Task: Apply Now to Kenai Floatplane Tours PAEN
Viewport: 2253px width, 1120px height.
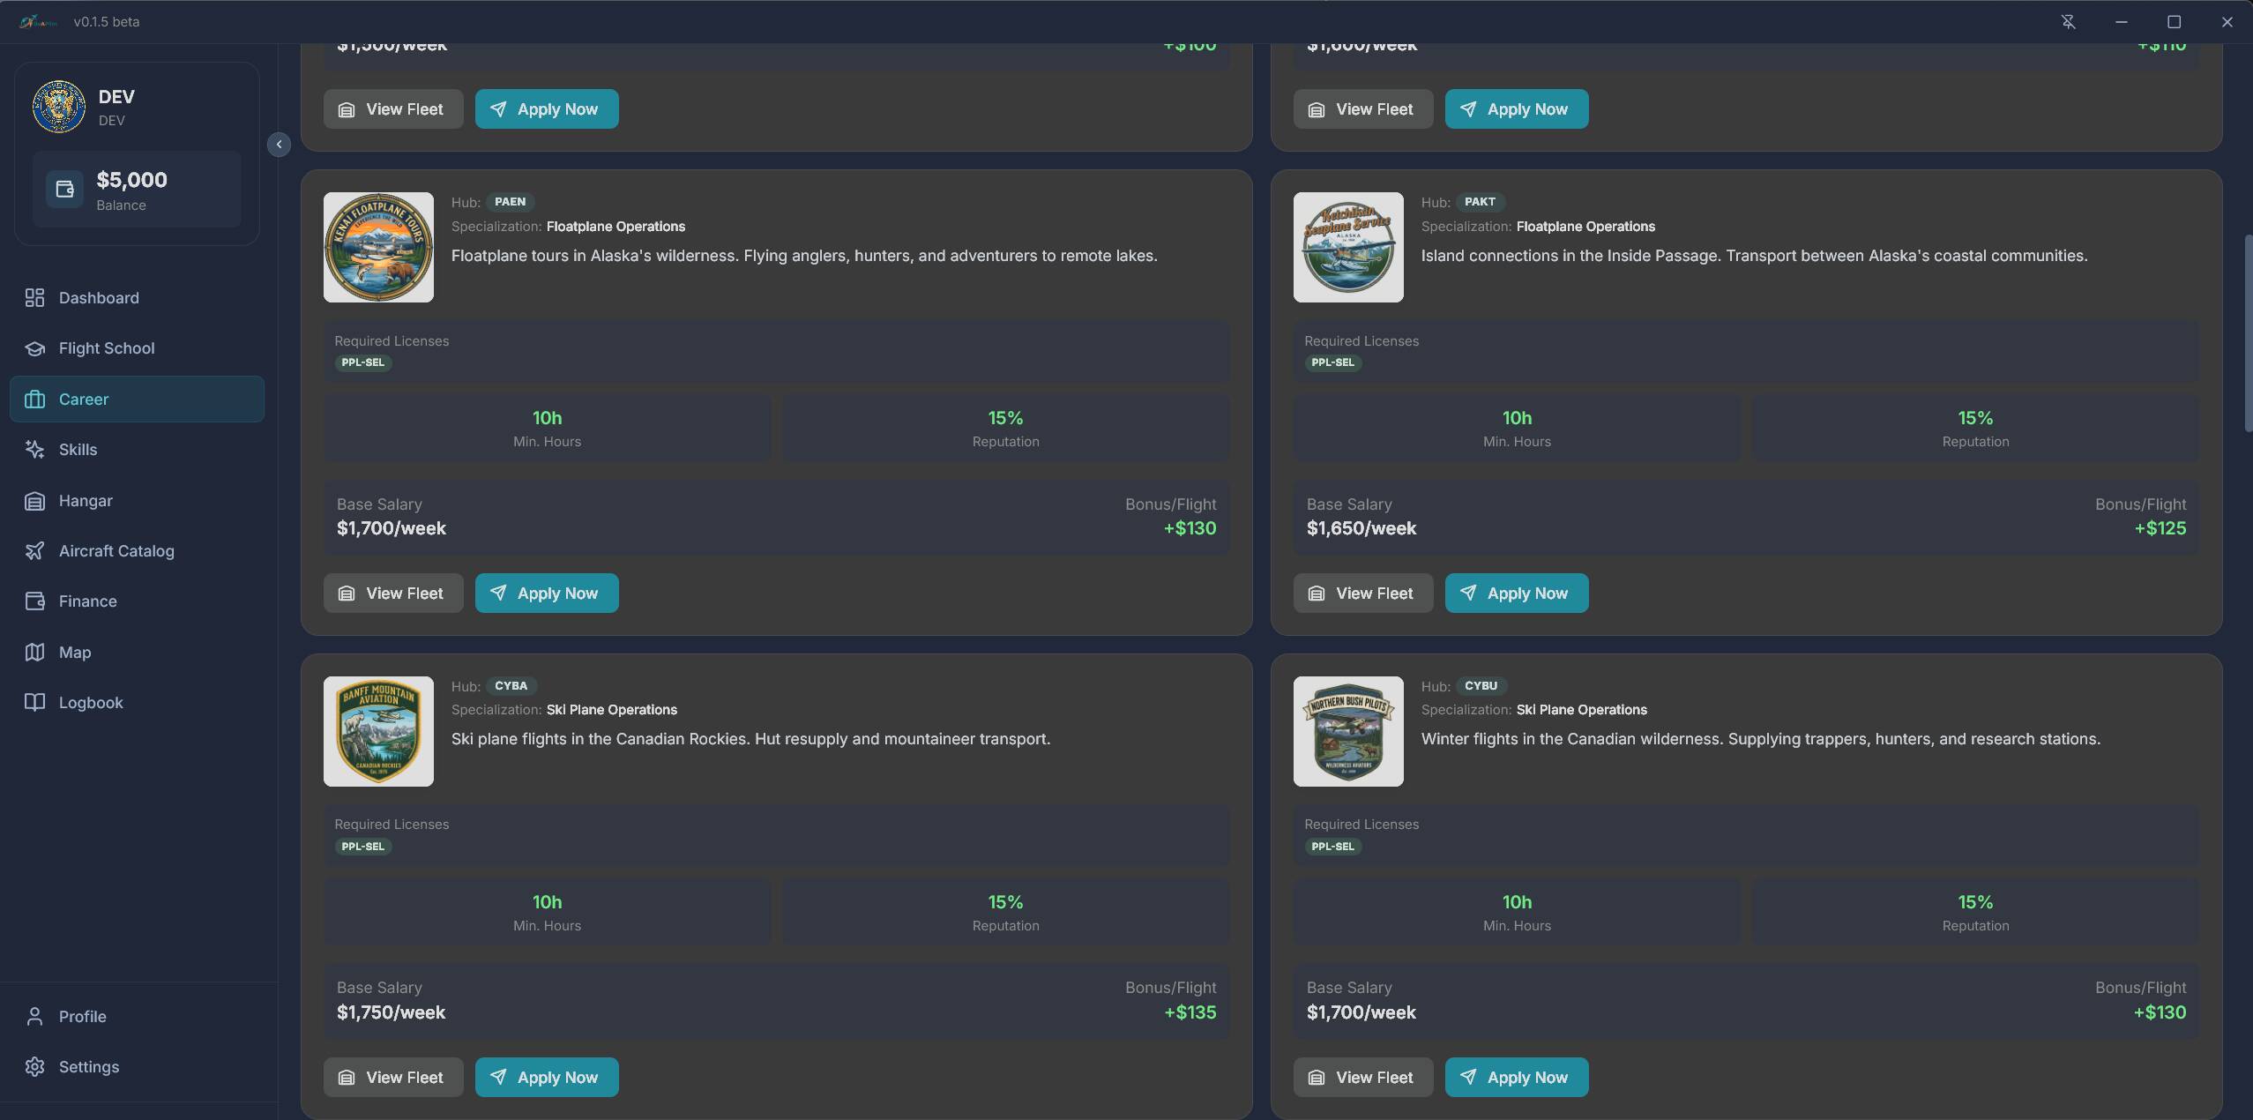Action: tap(546, 594)
